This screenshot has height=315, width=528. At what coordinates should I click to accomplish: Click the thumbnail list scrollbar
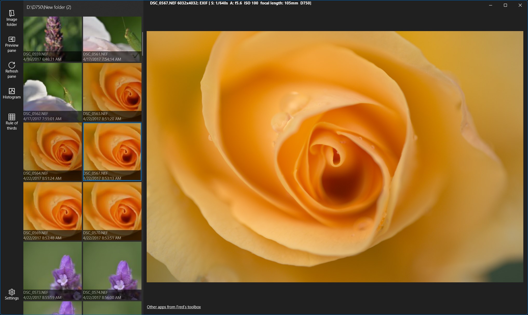click(x=143, y=44)
